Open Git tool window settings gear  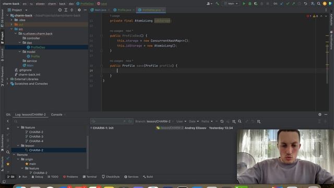320,114
